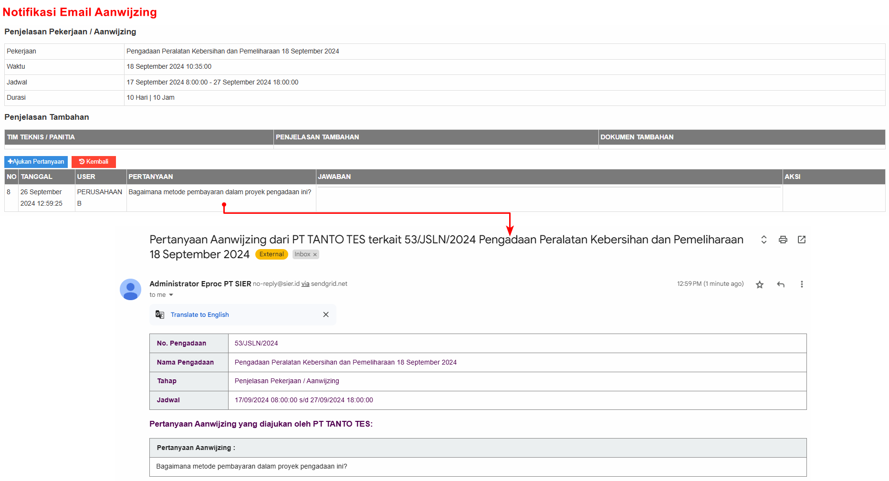This screenshot has height=481, width=889.
Task: Click the 'via' link beside sender address
Action: tap(305, 284)
